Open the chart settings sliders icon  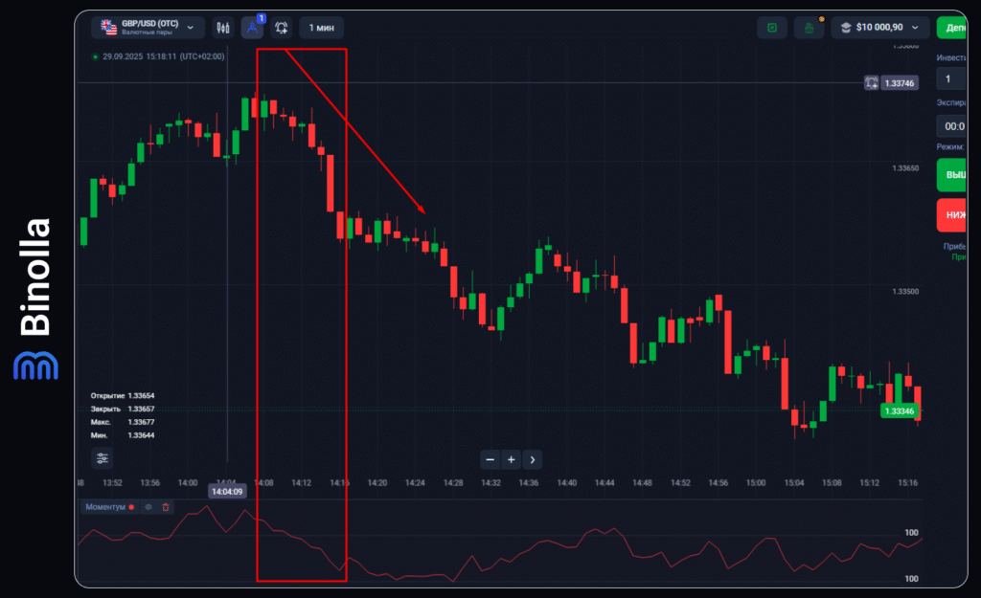(x=103, y=458)
